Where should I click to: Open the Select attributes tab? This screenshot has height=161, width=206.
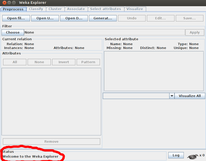(106, 9)
